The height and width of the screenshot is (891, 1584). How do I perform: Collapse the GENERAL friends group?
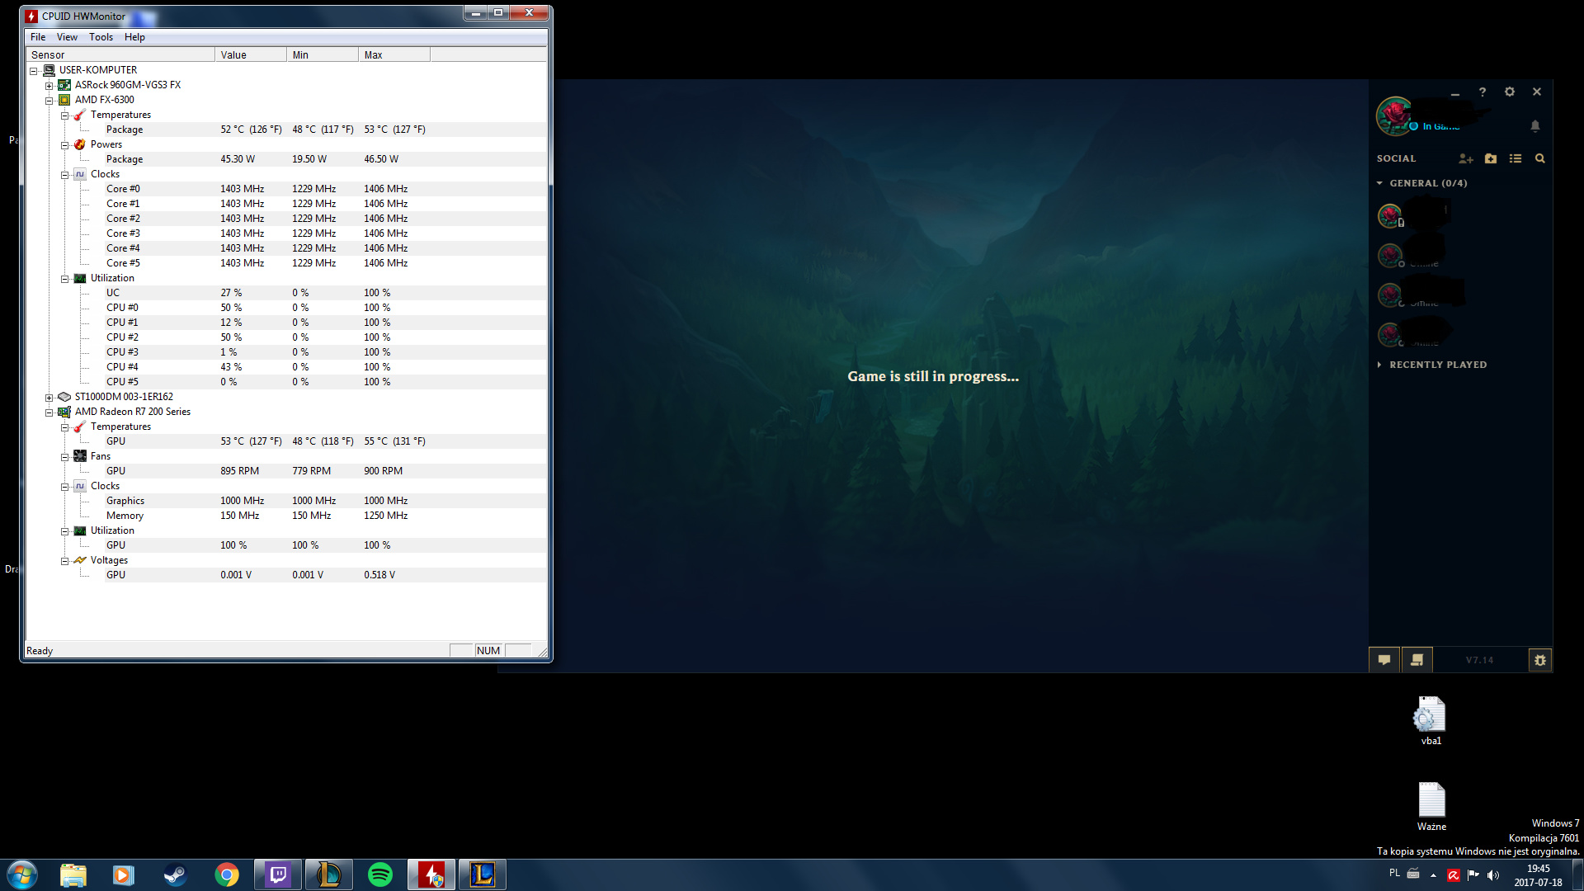tap(1379, 183)
